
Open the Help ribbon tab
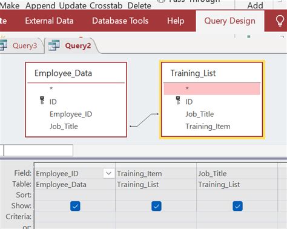[x=176, y=21]
